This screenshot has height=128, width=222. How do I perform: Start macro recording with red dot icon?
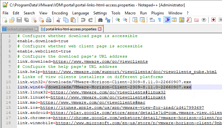pos(213,20)
